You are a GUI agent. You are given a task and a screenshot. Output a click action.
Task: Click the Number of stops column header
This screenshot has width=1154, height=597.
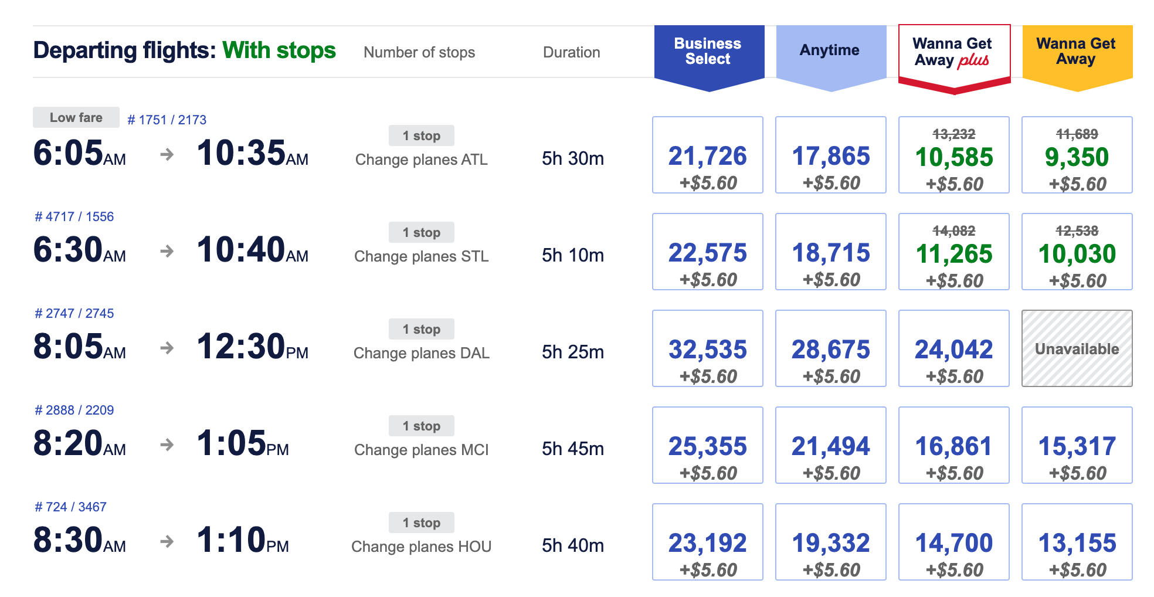click(x=420, y=52)
